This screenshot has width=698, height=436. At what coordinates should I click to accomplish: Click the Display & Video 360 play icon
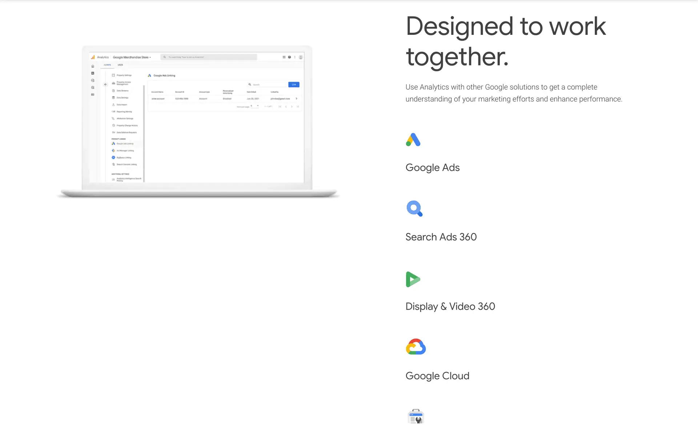click(413, 279)
